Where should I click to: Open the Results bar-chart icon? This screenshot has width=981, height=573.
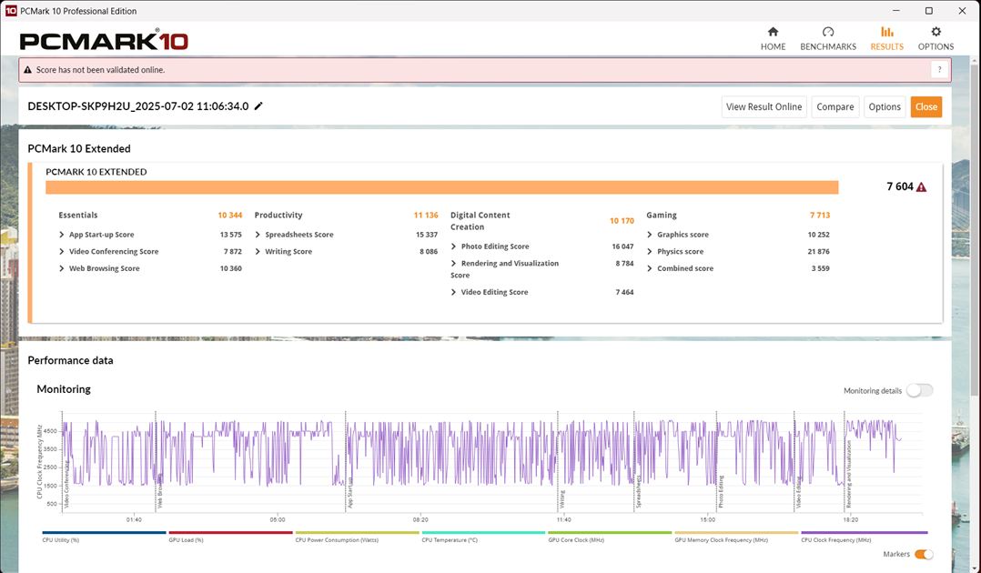[886, 32]
